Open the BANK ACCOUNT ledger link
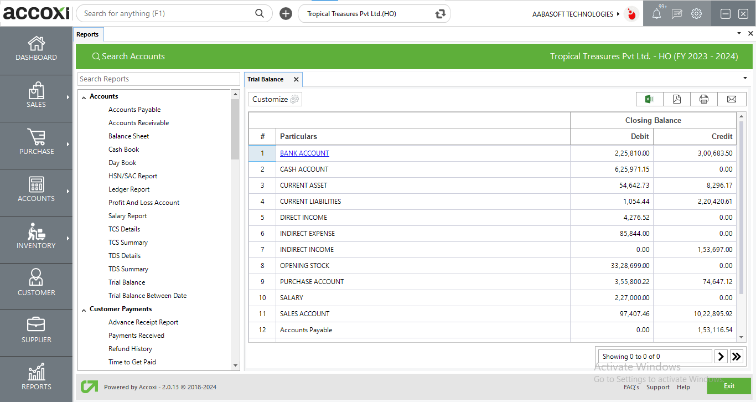The height and width of the screenshot is (402, 756). (304, 153)
